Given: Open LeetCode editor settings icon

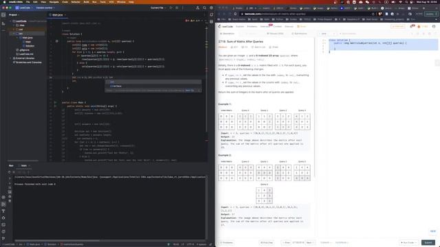Looking at the screenshot, I should click(429, 34).
